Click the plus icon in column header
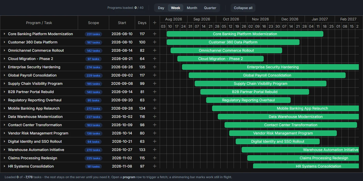Screen dimensions: 363x181 pos(155,23)
